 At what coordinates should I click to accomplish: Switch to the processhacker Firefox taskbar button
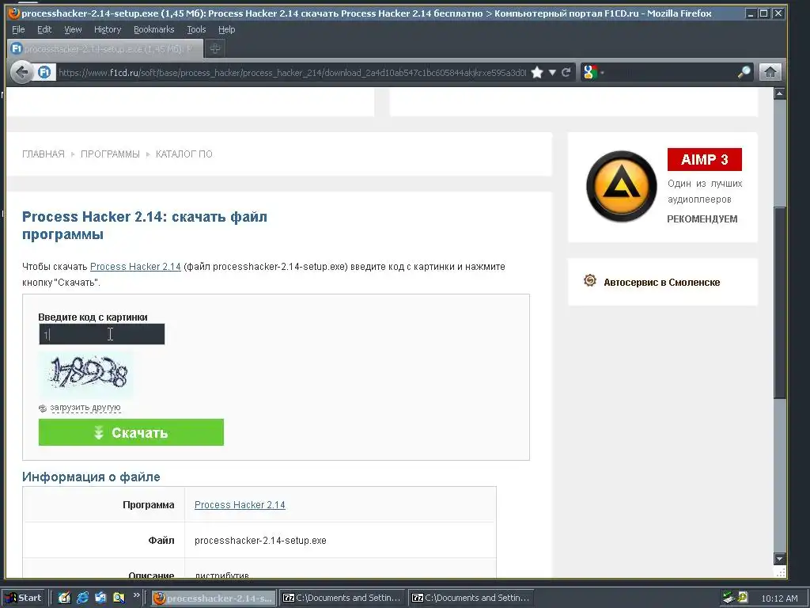[x=213, y=598]
